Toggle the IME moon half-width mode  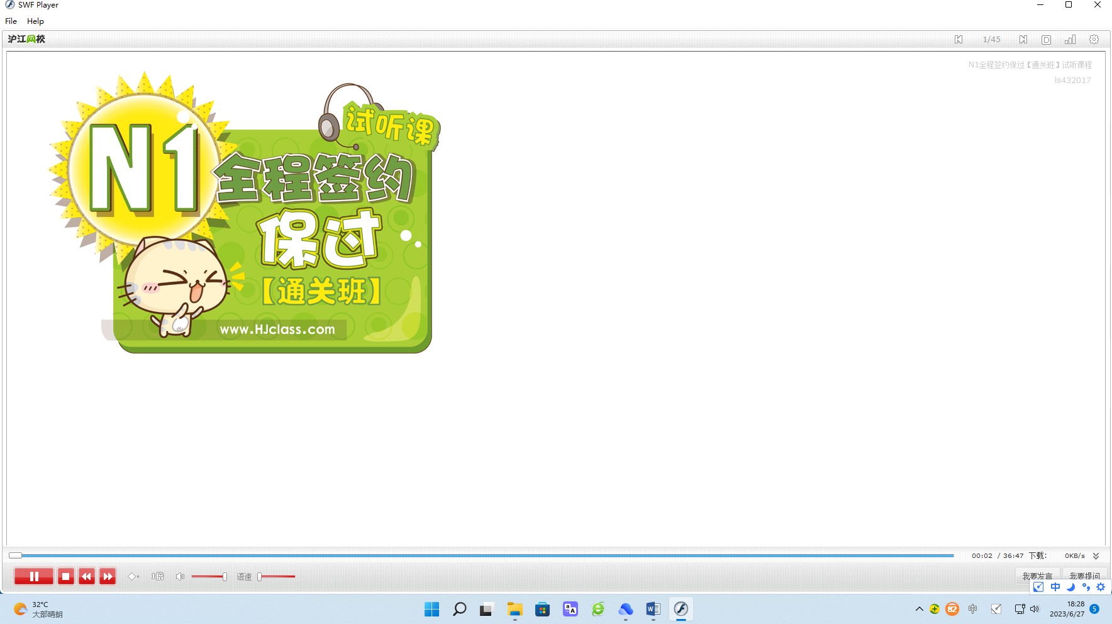(x=1070, y=587)
